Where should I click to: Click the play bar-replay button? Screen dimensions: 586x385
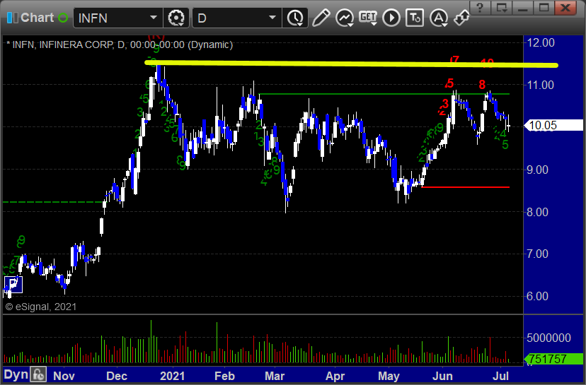pos(391,18)
